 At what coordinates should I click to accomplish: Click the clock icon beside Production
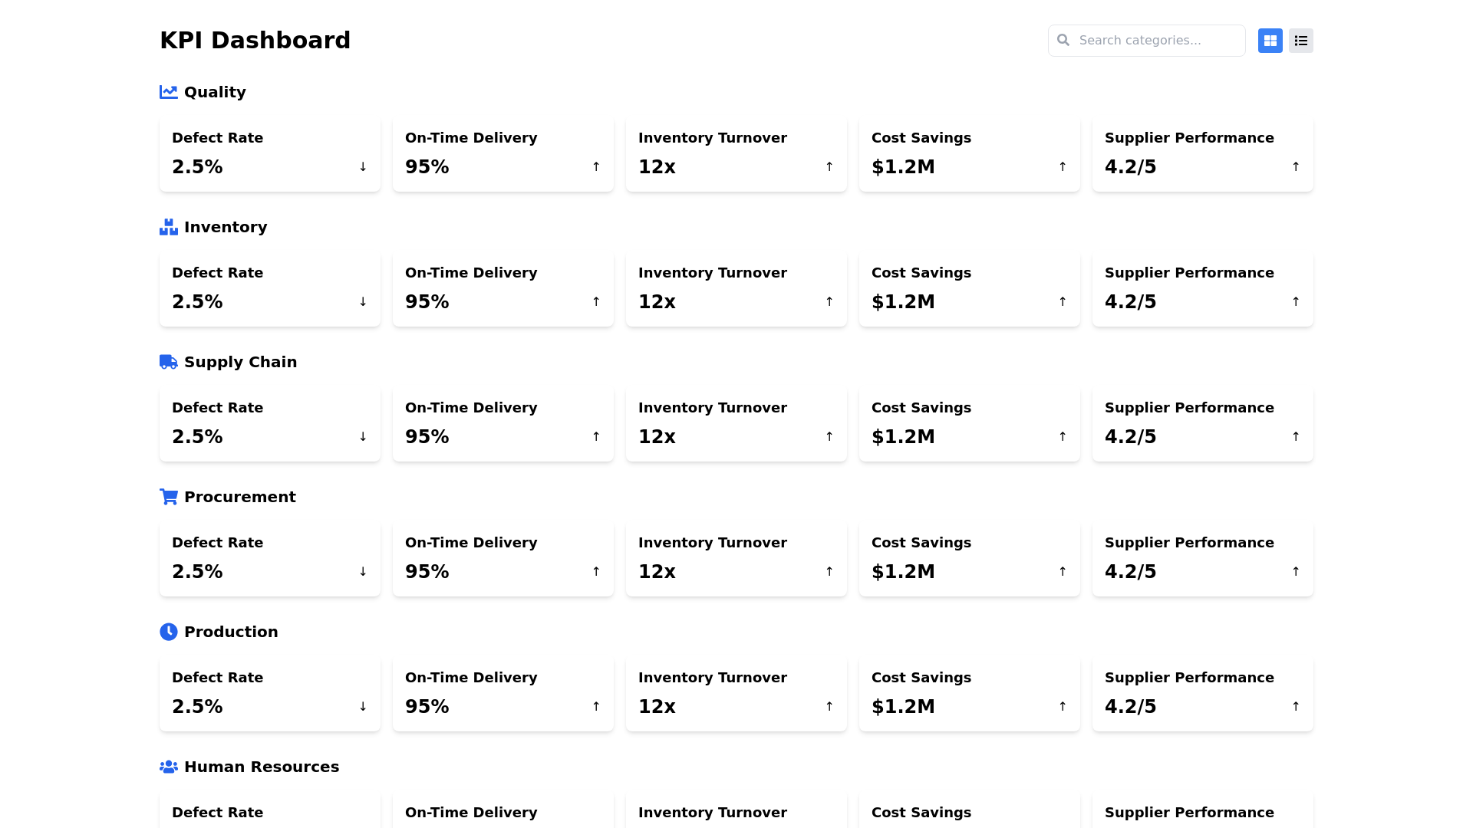tap(168, 632)
